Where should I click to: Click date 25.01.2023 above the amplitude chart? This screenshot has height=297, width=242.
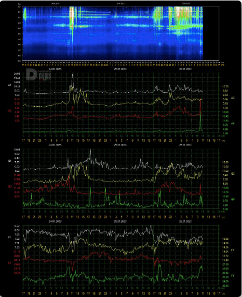coord(120,69)
